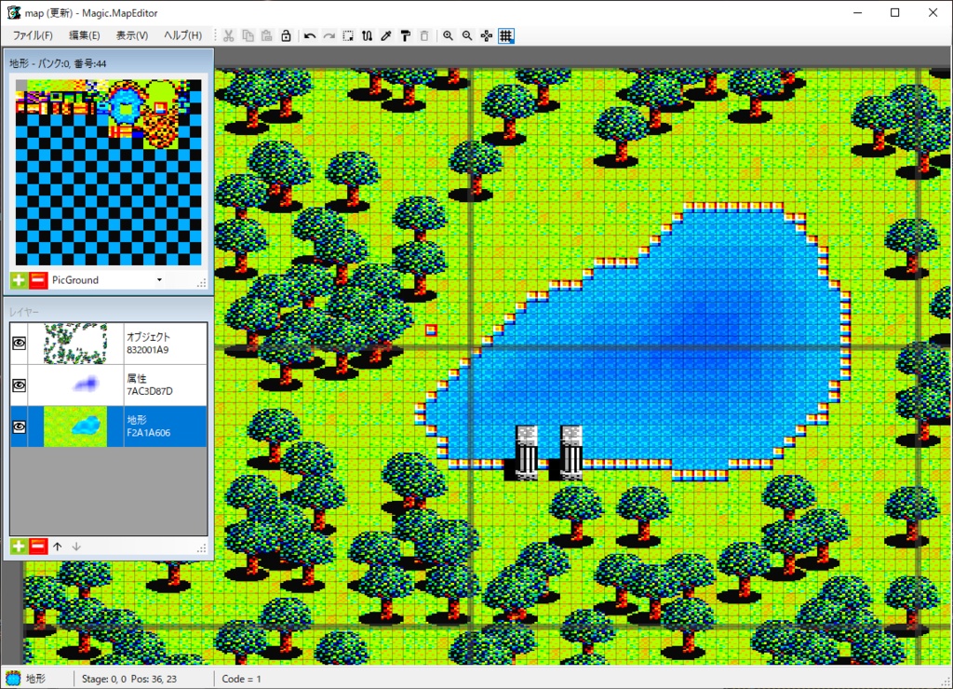Open the ファイル(F) menu
The image size is (953, 689).
[x=33, y=35]
